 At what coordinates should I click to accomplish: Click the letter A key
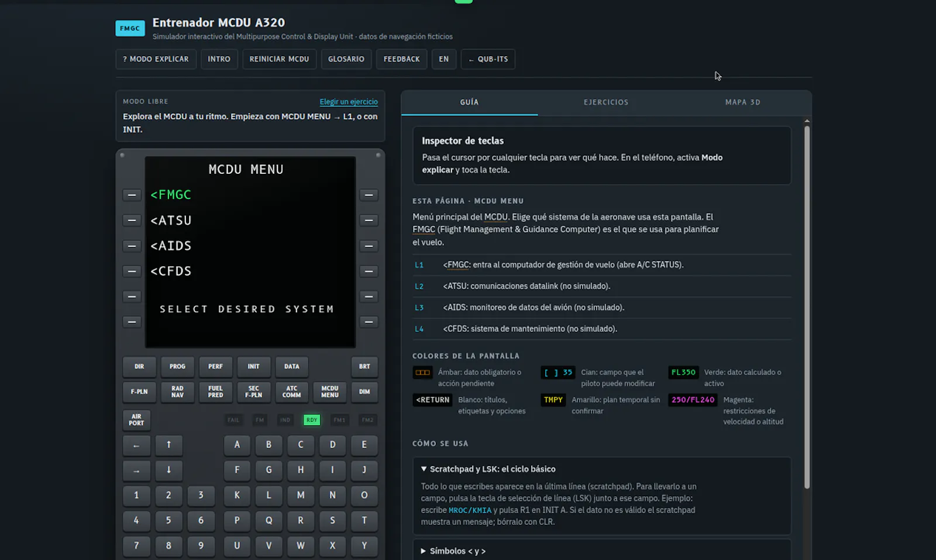[237, 445]
